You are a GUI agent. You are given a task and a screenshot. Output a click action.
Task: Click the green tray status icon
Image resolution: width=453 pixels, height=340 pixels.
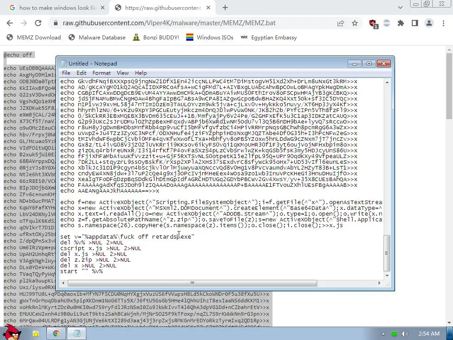[394, 334]
